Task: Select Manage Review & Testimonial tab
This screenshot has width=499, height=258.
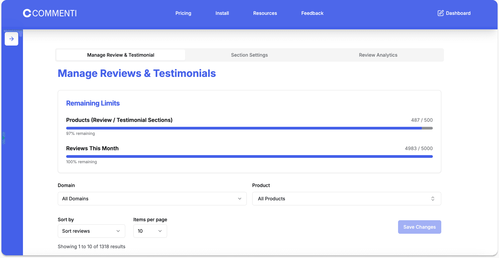Action: (x=121, y=55)
